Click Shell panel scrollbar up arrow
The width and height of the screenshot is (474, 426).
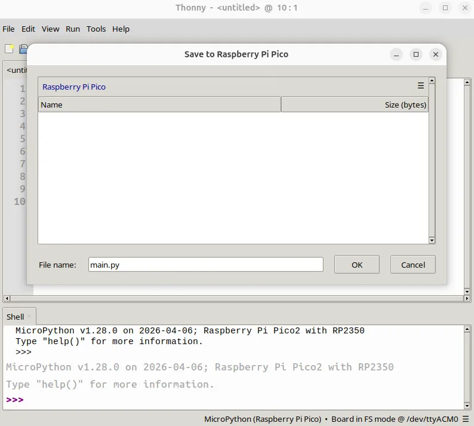click(x=467, y=329)
